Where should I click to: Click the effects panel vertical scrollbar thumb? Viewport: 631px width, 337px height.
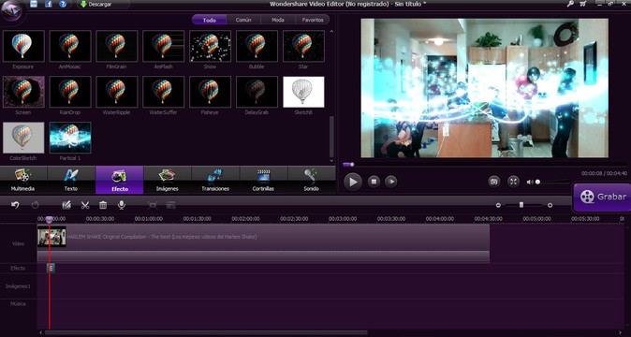(331, 137)
